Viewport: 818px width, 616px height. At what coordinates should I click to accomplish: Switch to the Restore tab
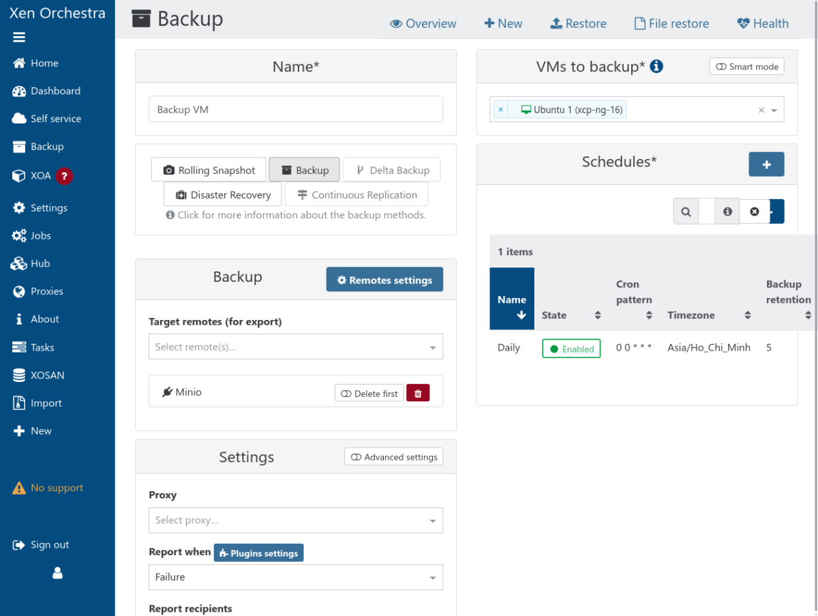point(578,23)
